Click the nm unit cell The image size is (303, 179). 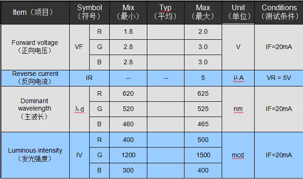pos(238,109)
